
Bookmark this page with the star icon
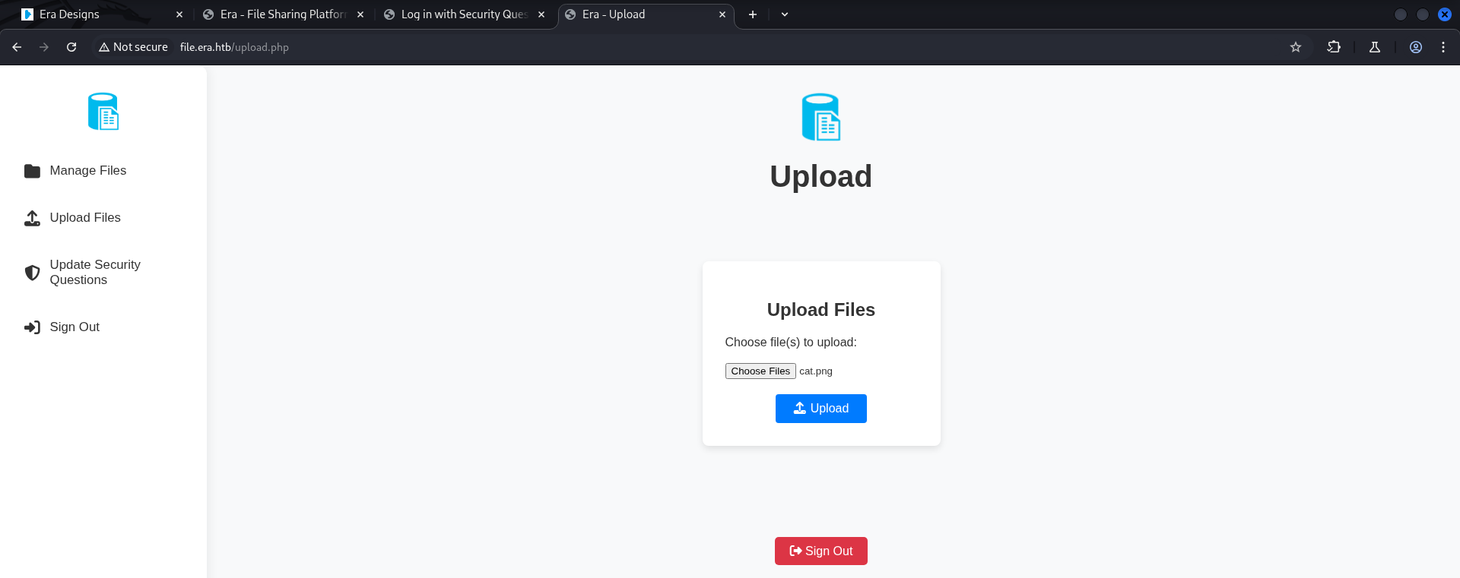point(1296,47)
